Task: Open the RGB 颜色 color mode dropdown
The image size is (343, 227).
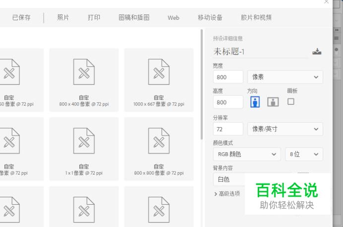Action: coord(247,154)
